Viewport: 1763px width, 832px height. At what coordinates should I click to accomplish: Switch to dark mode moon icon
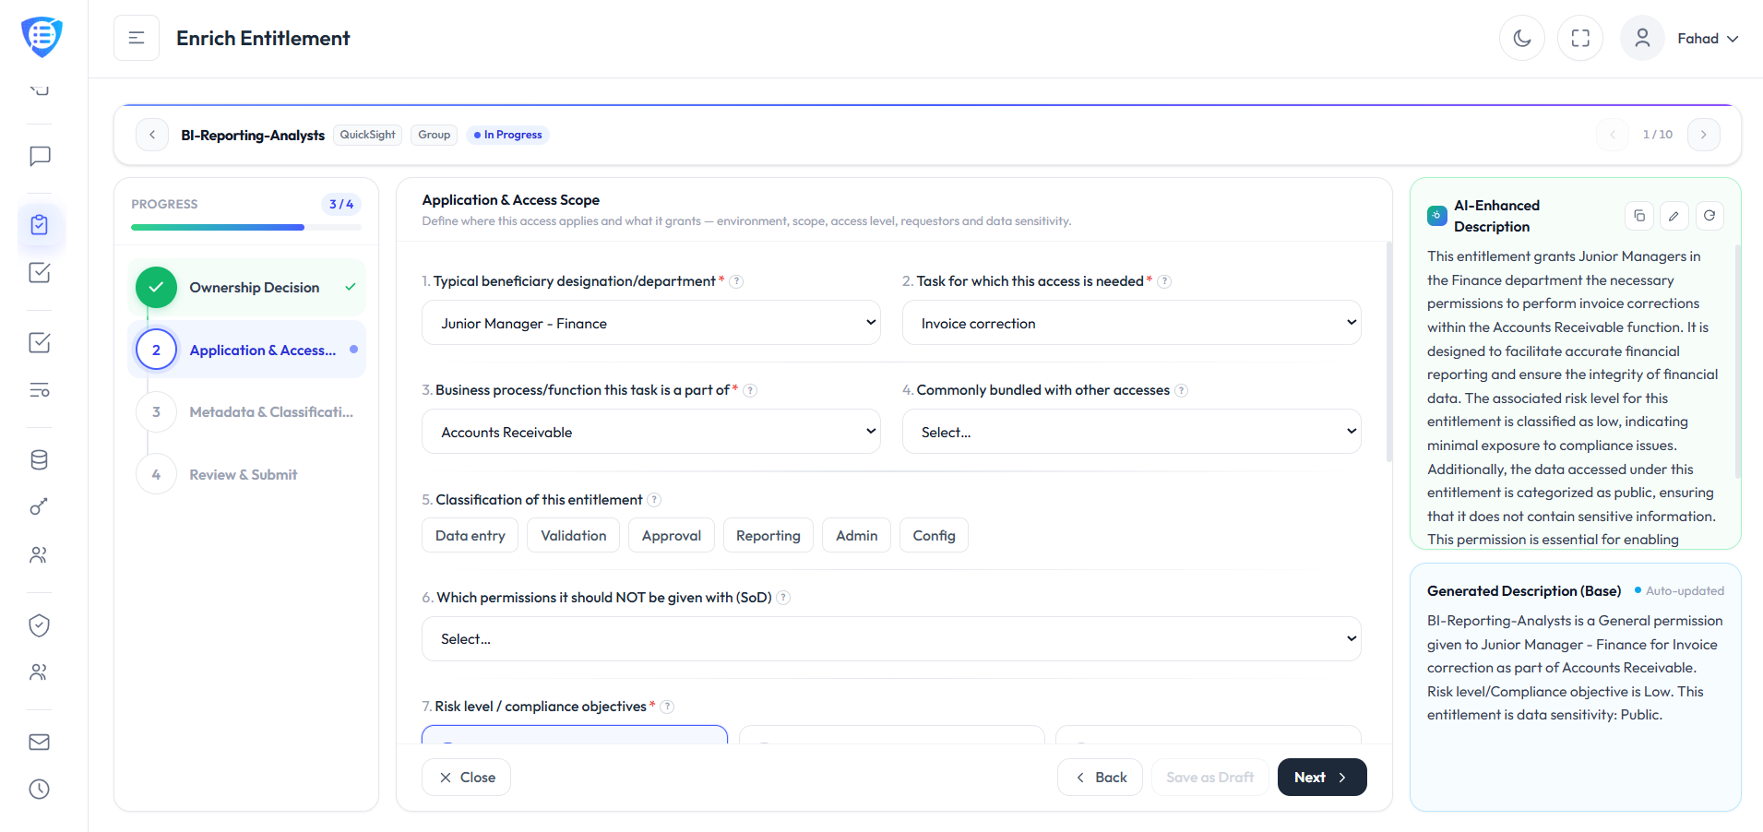(1522, 38)
